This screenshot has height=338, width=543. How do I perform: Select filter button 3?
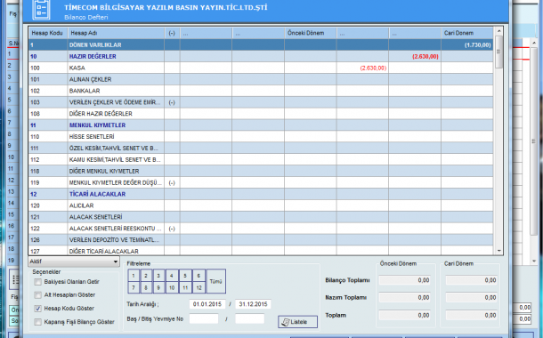pos(158,276)
